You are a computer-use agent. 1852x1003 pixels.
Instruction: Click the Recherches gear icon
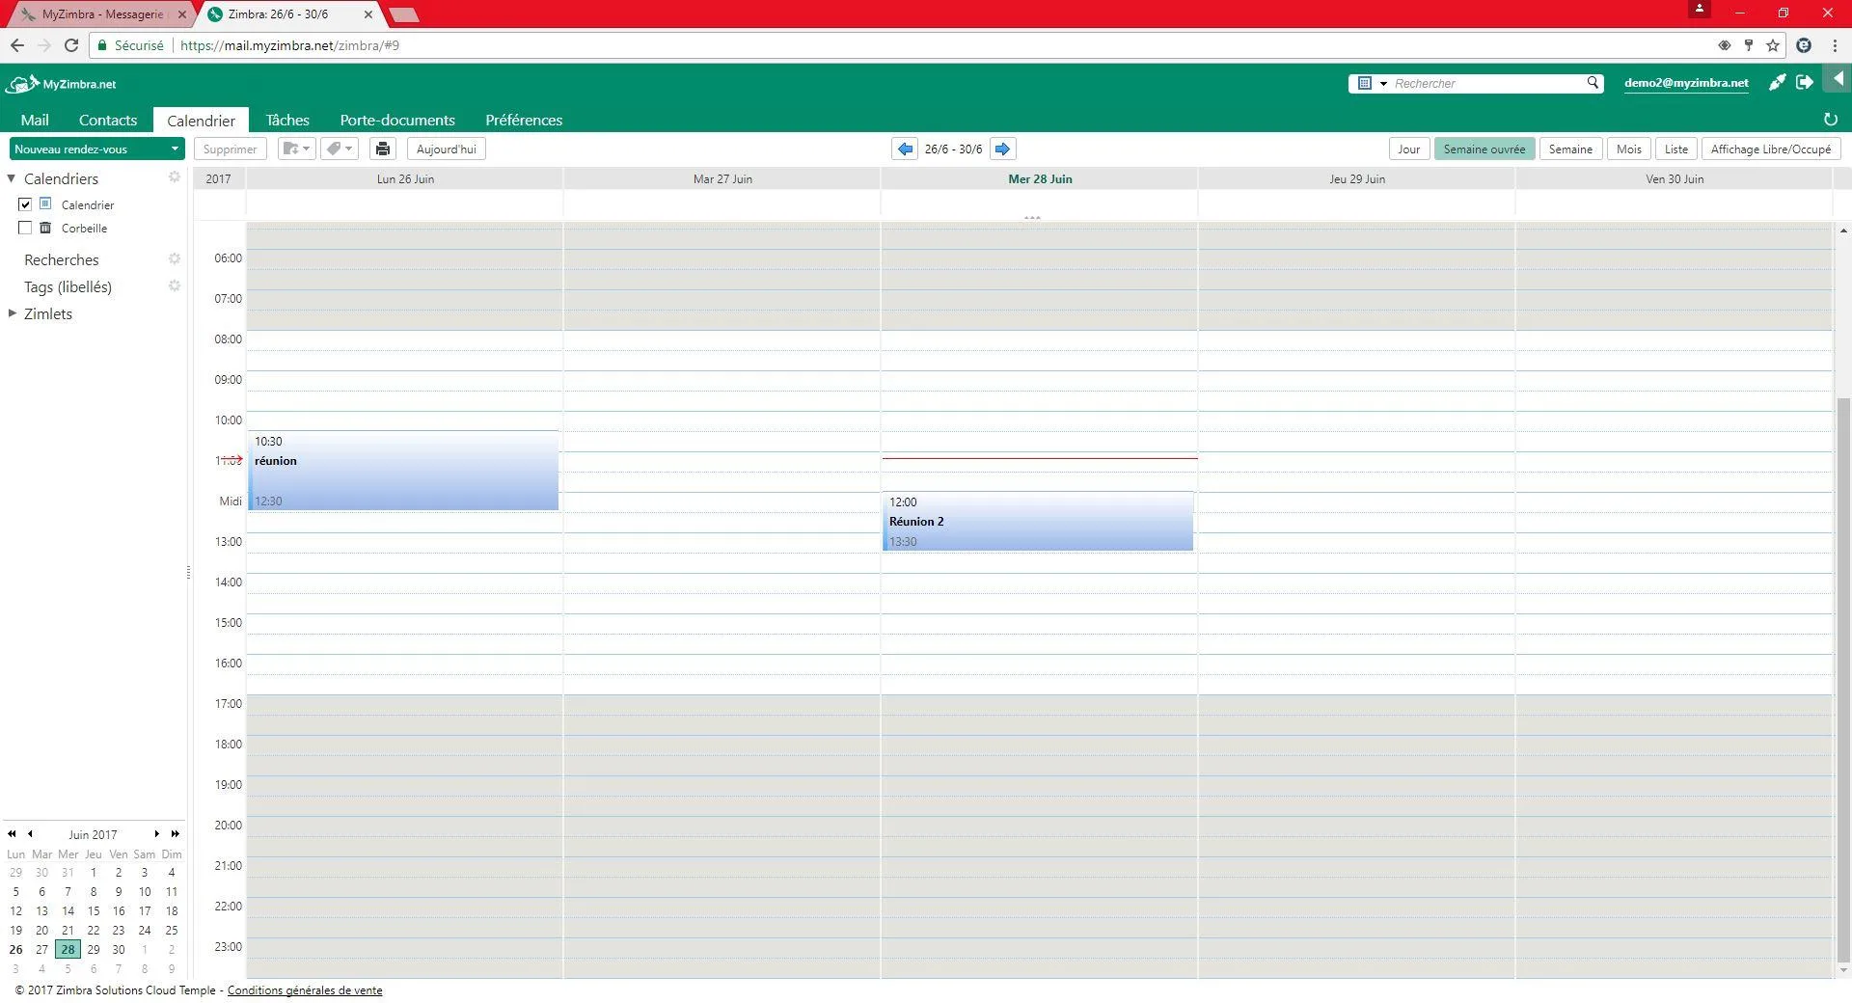coord(175,258)
